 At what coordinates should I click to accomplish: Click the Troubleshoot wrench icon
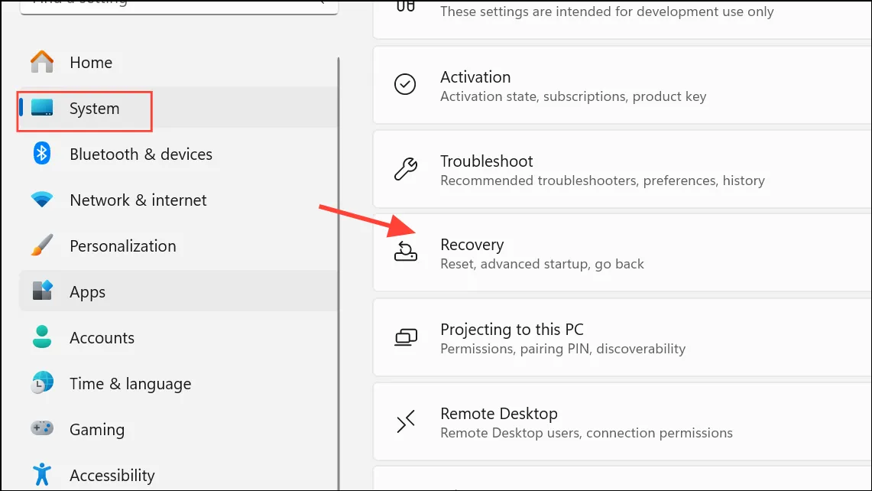coord(405,169)
